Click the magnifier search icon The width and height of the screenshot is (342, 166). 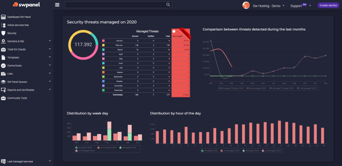pos(168,5)
